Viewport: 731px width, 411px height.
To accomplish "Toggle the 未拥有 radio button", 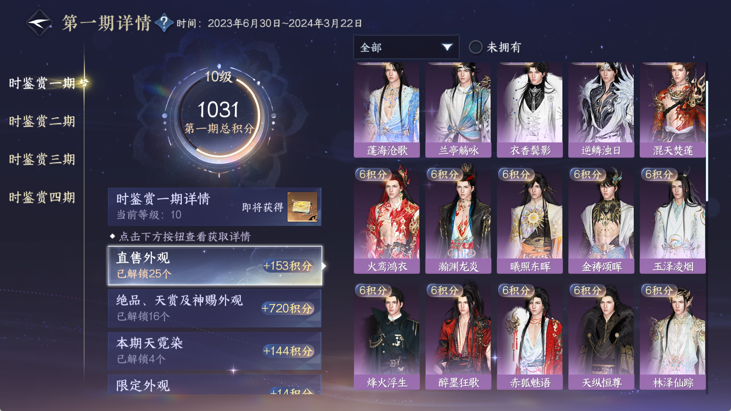I will click(475, 47).
